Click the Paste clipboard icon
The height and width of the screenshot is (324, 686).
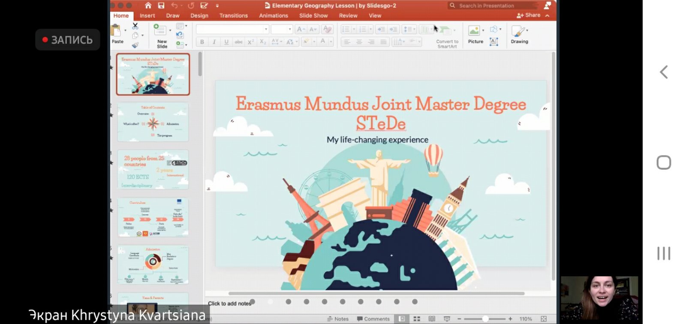point(116,30)
